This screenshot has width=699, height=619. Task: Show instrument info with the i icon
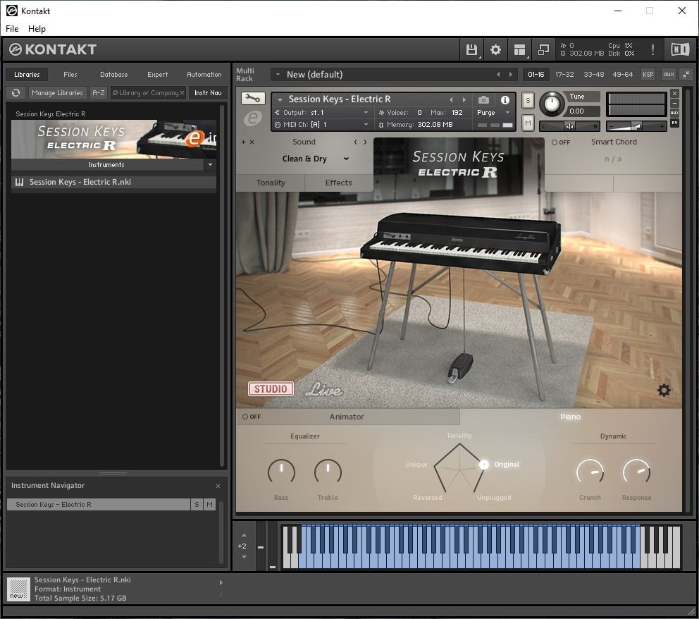click(505, 99)
